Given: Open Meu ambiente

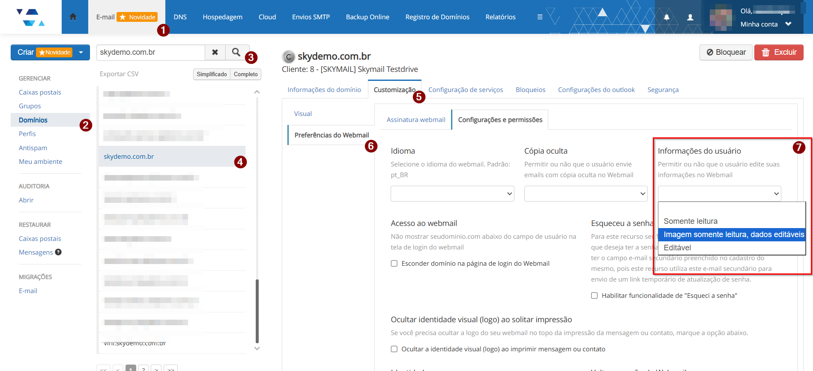Looking at the screenshot, I should tap(41, 162).
